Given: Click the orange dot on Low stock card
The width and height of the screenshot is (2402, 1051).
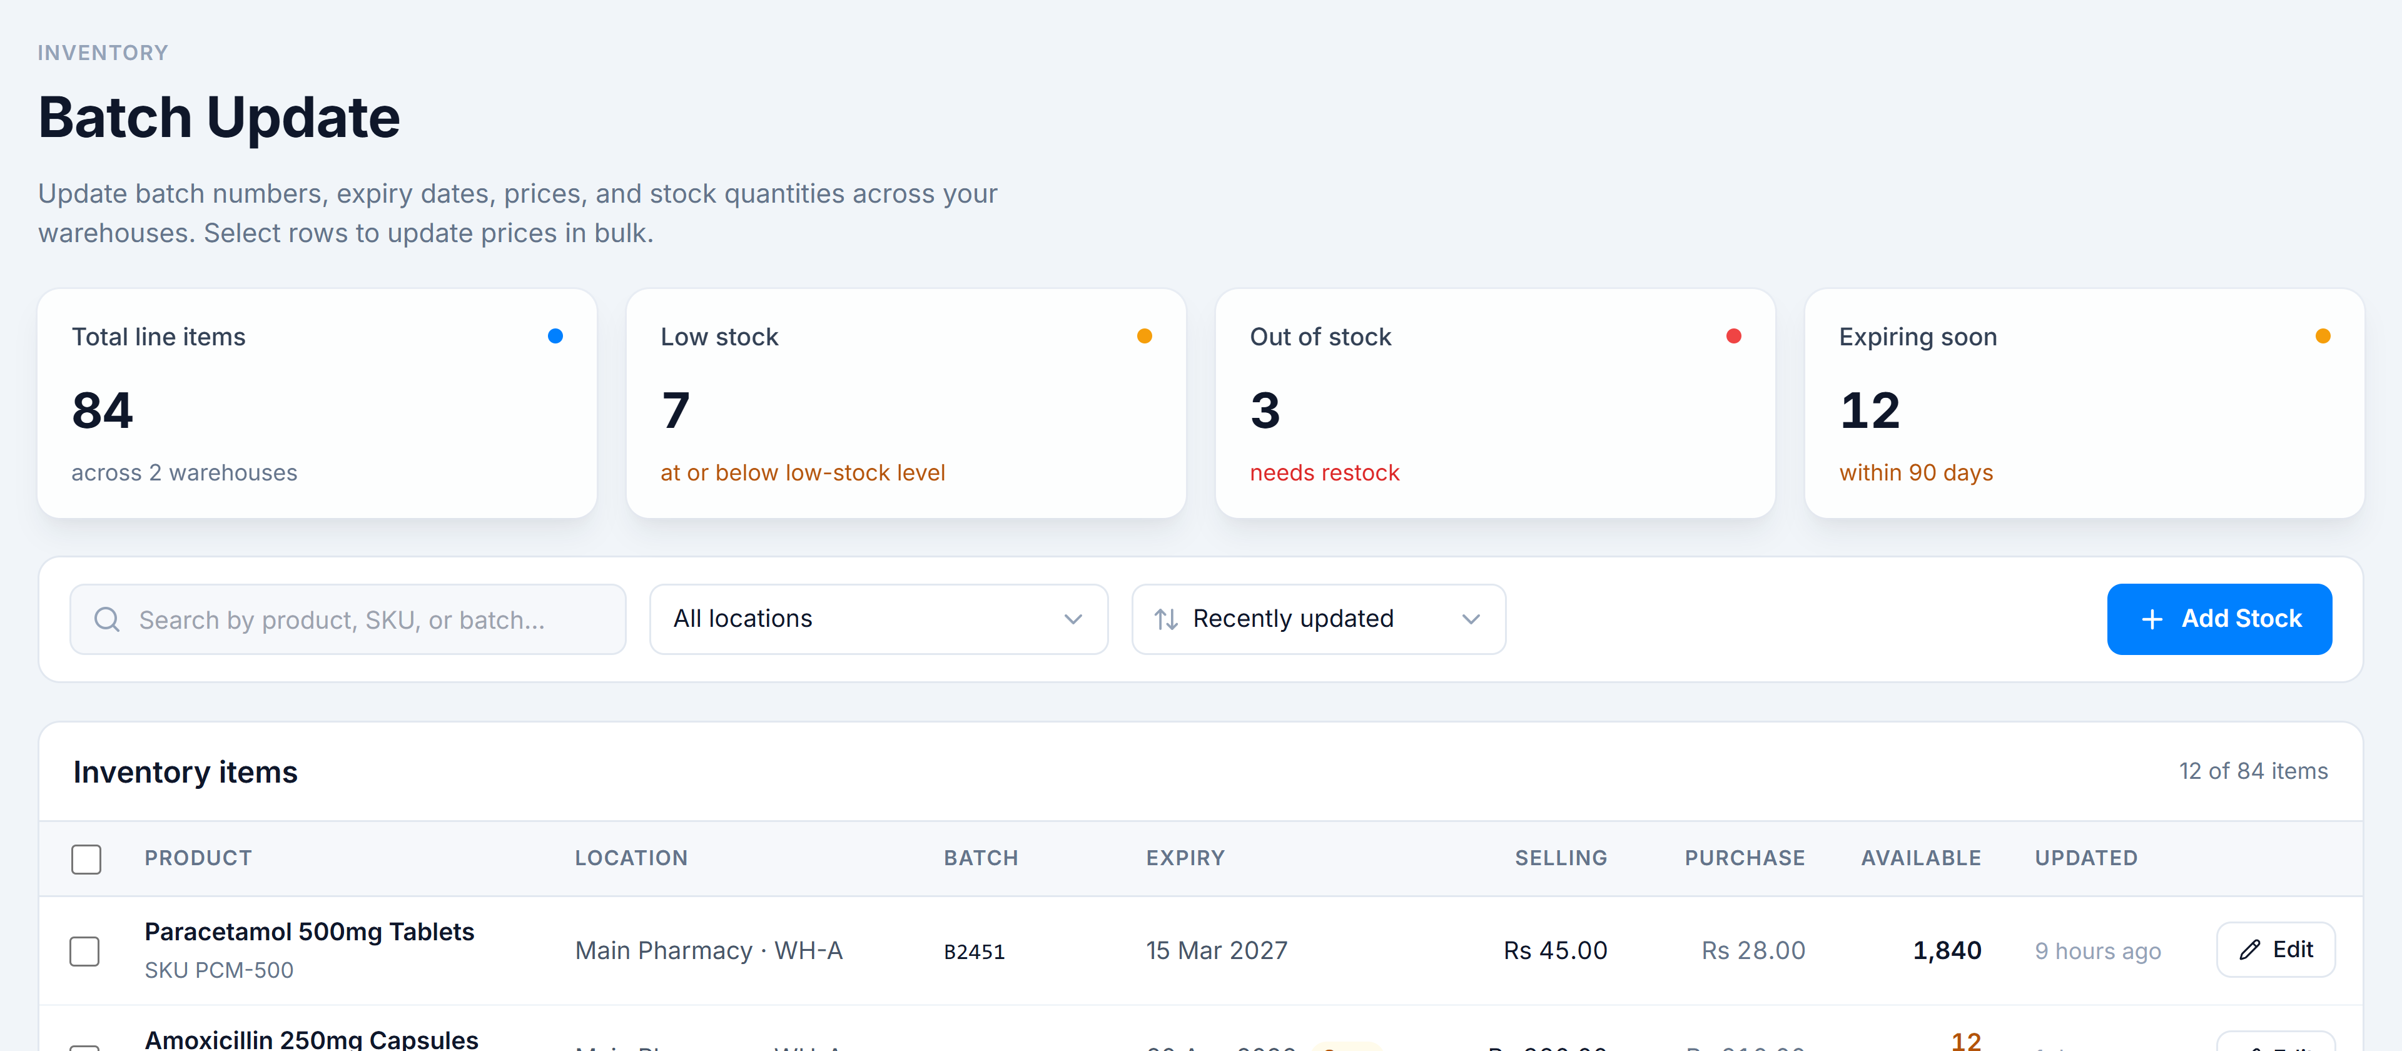Looking at the screenshot, I should 1144,336.
